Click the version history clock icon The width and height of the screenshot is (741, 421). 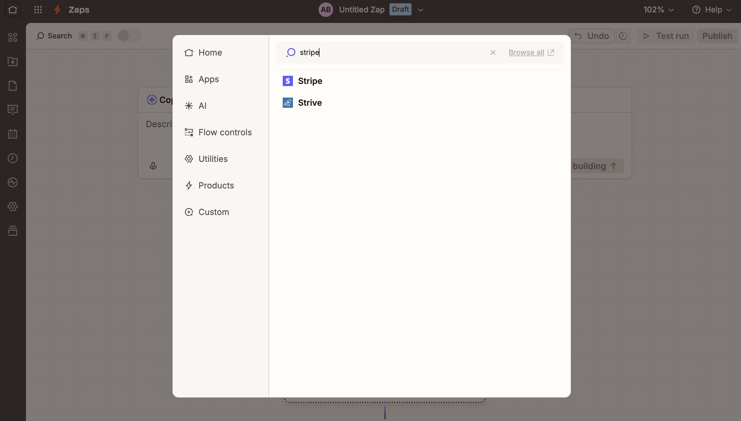623,36
